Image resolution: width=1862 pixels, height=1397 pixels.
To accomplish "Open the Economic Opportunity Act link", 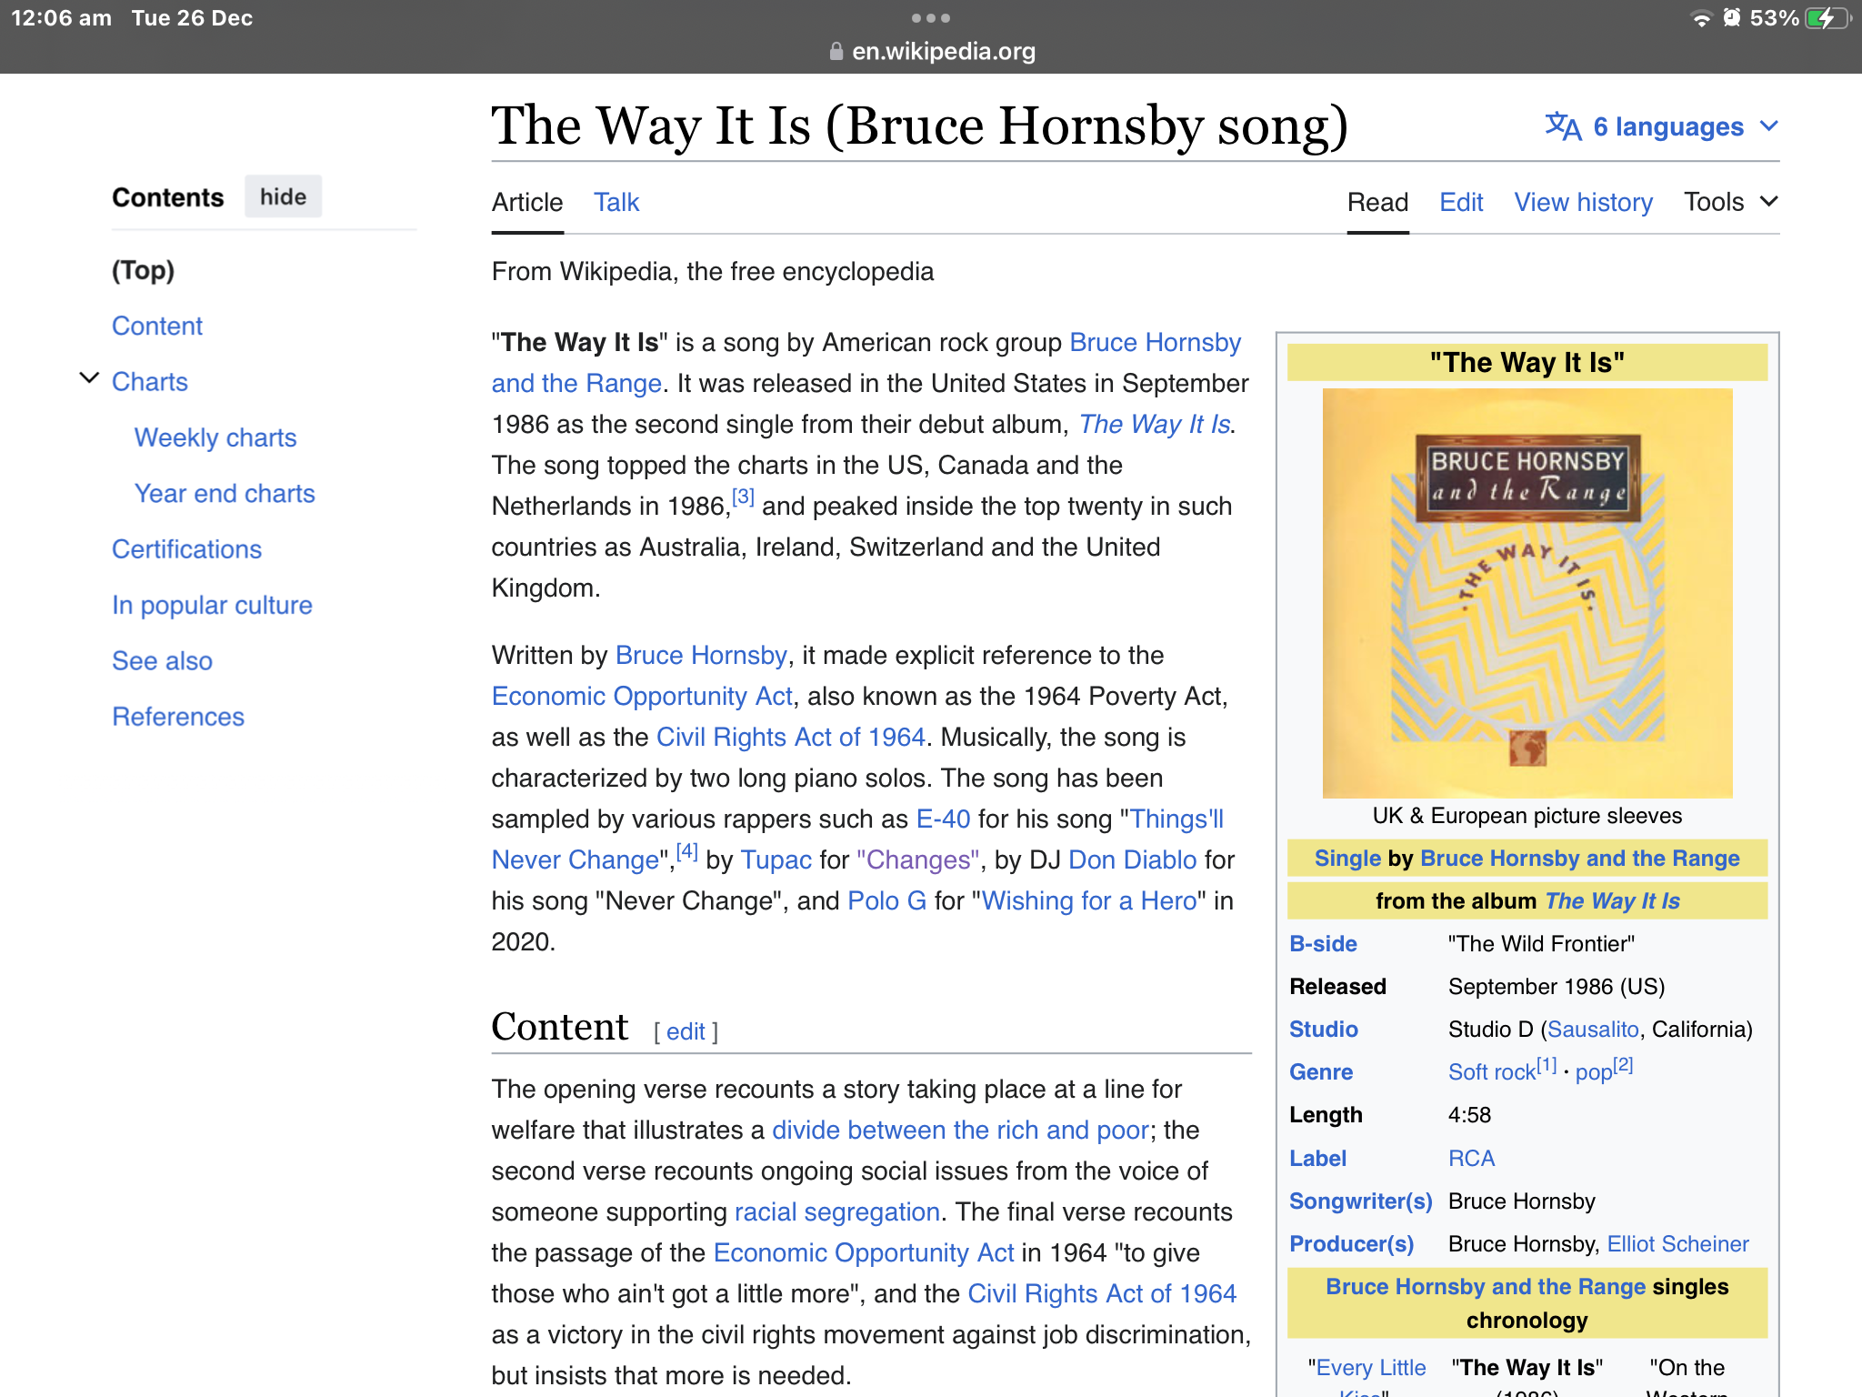I will (x=642, y=697).
